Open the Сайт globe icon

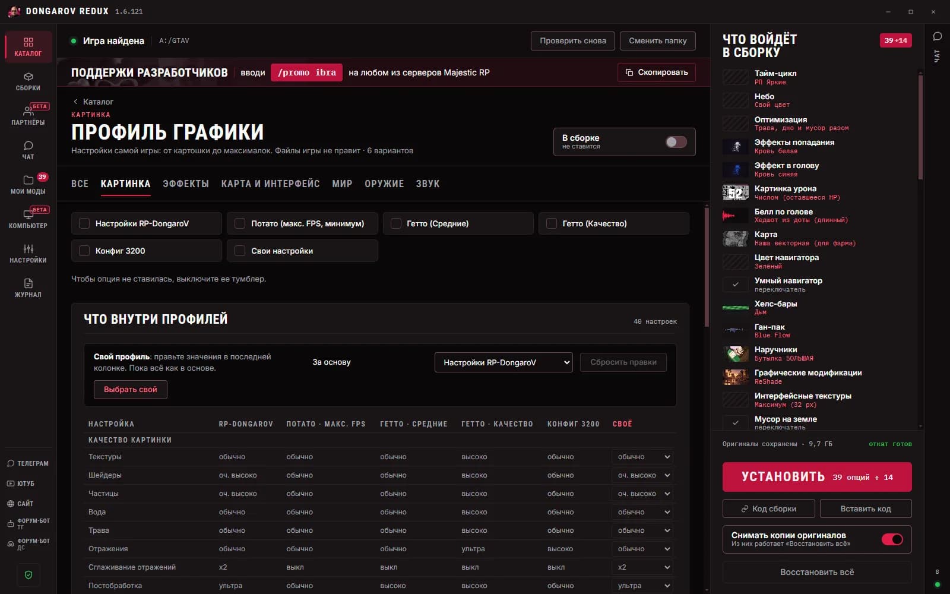coord(11,504)
